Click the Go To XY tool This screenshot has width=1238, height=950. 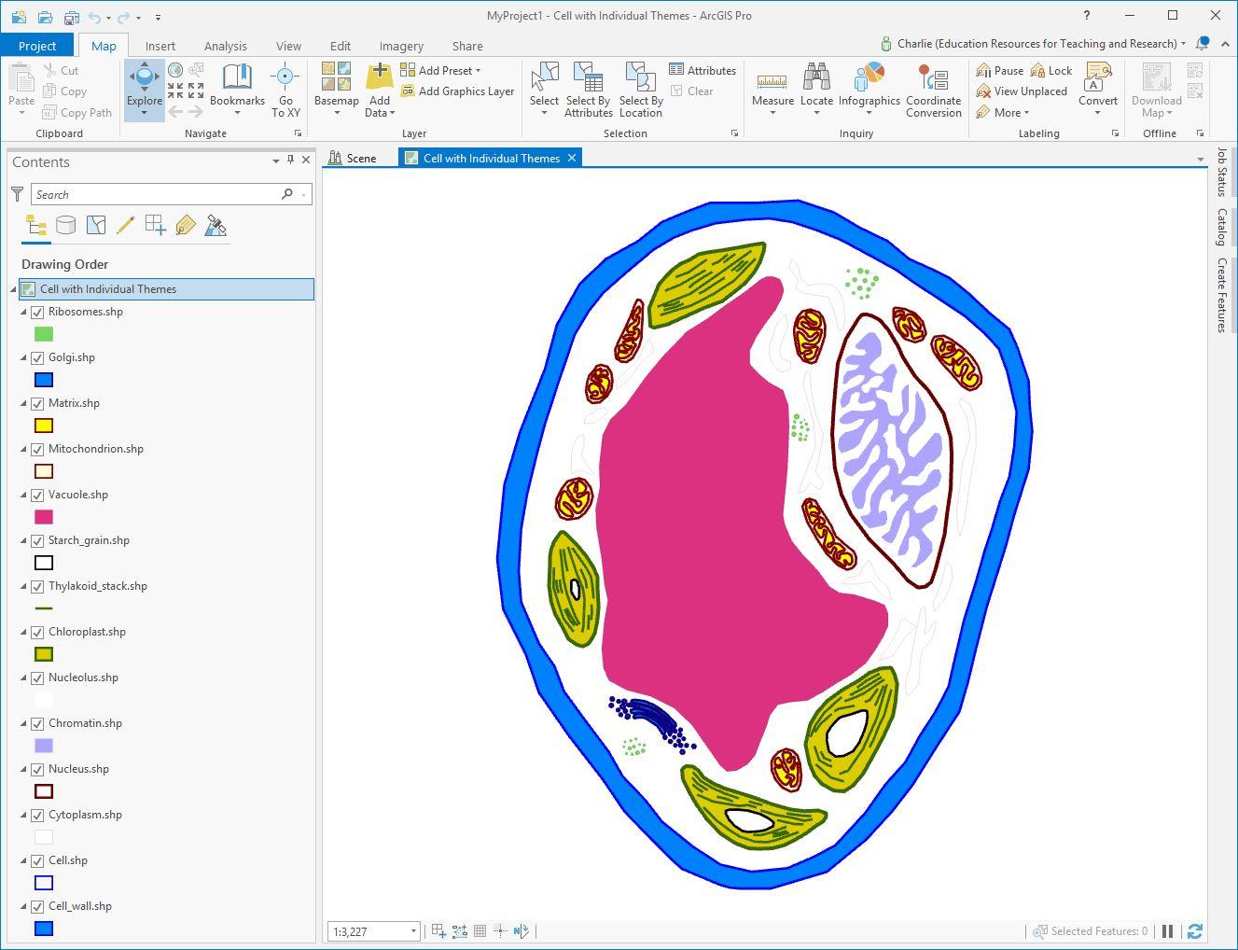(x=285, y=81)
